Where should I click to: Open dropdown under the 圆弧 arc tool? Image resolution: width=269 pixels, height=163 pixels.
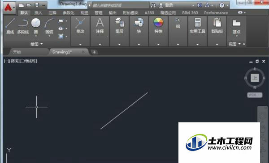(x=49, y=36)
